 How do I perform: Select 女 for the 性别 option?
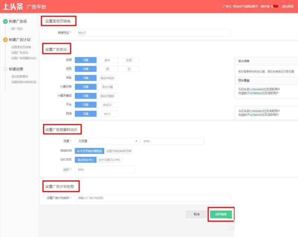129,69
